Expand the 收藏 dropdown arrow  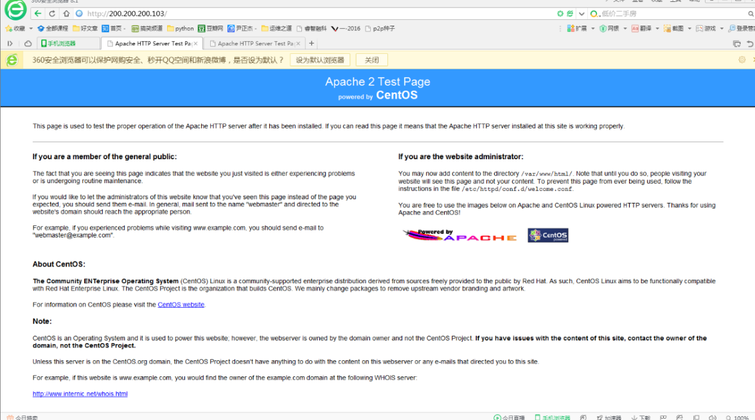31,28
